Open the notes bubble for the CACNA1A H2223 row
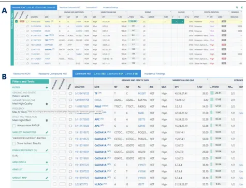Screen dimensions: 246x188 point(70,145)
